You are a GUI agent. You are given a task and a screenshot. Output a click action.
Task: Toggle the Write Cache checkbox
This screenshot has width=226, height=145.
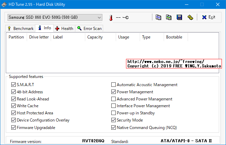click(x=14, y=106)
